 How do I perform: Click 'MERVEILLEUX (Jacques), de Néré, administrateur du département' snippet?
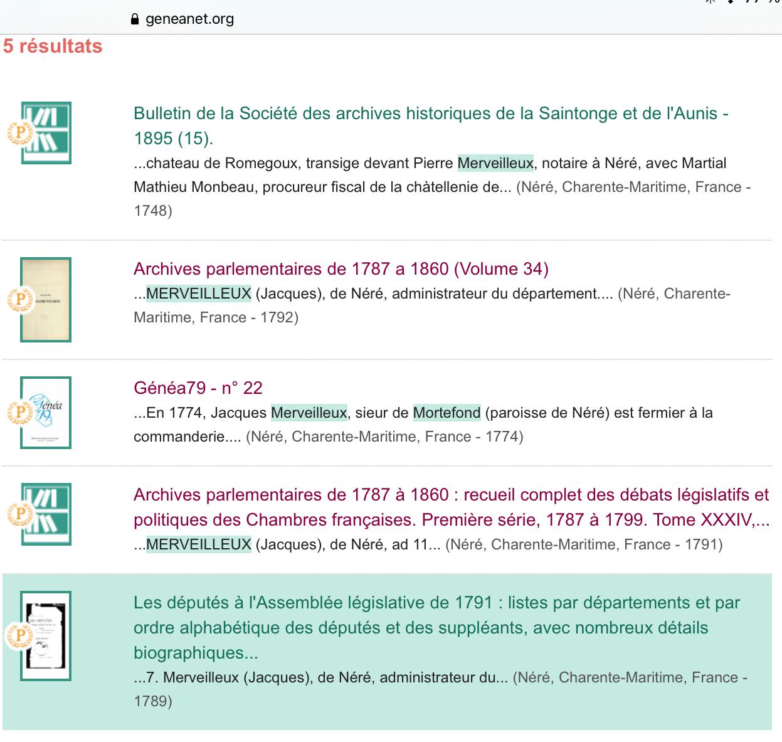coord(373,294)
